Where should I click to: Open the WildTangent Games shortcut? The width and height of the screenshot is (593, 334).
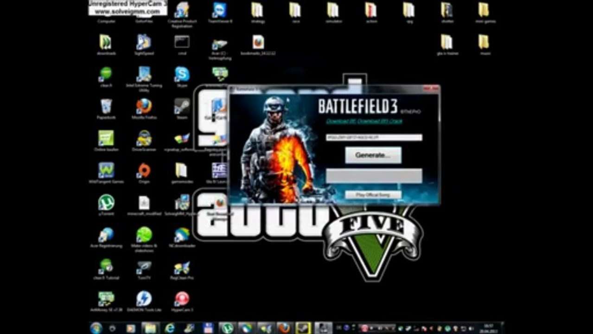tap(106, 173)
